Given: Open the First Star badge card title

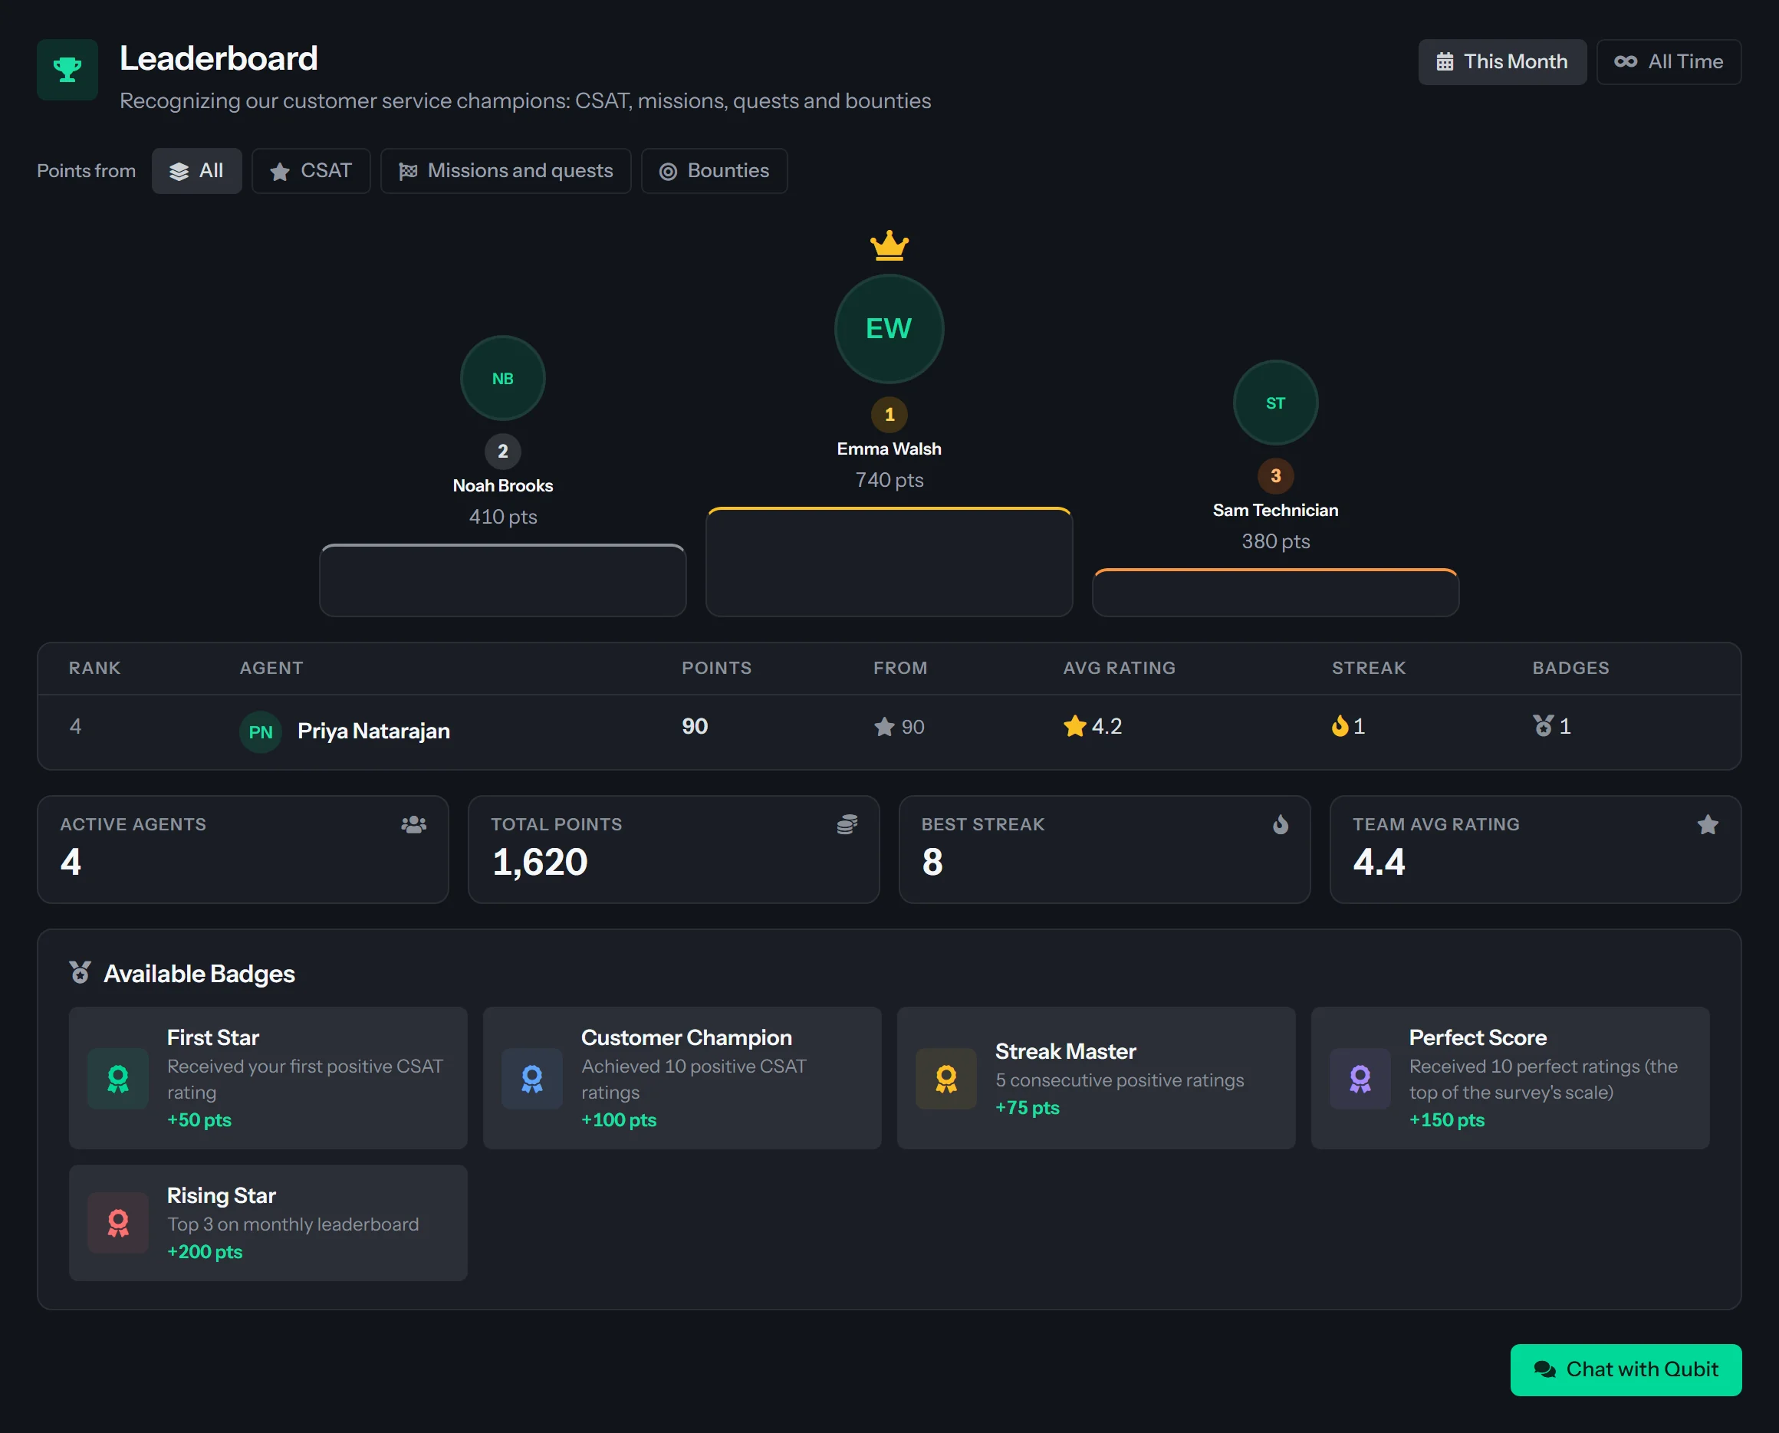Looking at the screenshot, I should click(213, 1037).
